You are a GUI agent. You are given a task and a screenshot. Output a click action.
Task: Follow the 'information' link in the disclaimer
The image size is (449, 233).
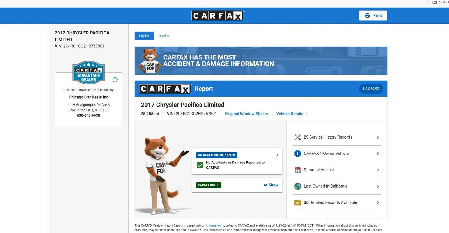[214, 225]
